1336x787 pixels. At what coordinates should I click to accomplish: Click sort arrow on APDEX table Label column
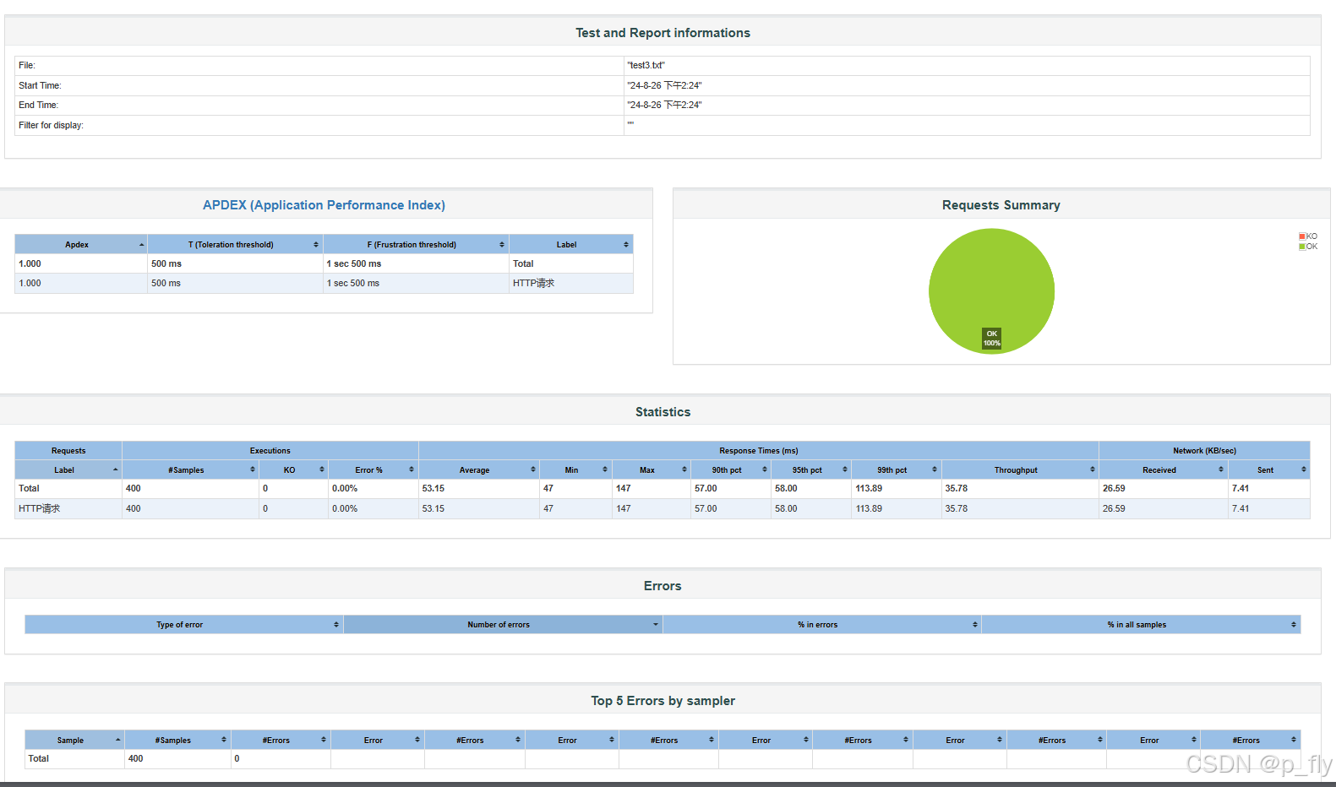pyautogui.click(x=626, y=245)
